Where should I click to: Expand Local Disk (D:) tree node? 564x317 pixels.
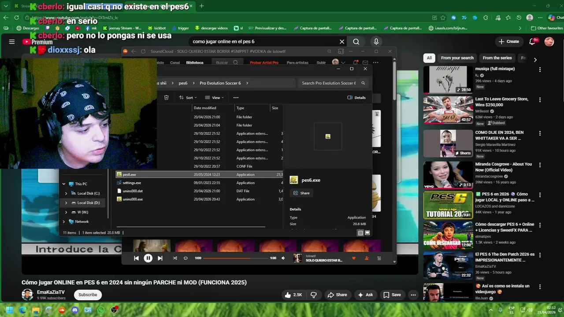click(x=67, y=203)
